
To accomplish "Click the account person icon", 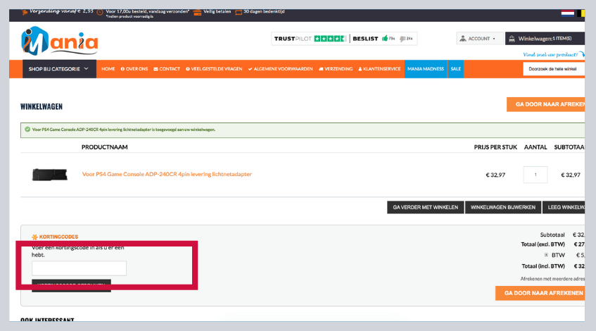I will click(462, 39).
